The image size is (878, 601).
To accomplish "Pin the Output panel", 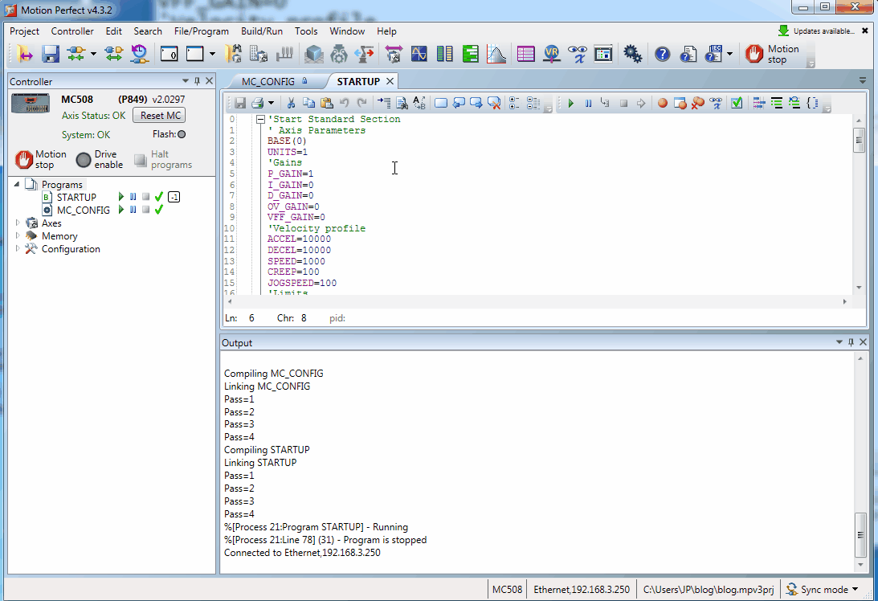I will coord(851,342).
